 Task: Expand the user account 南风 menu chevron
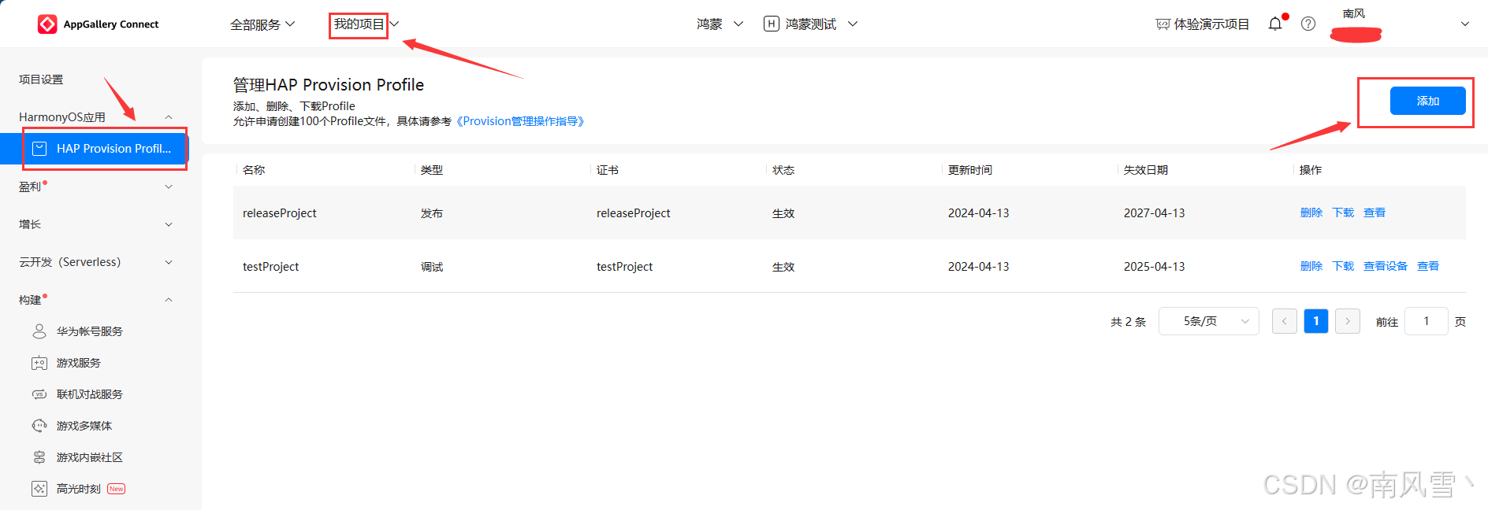1465,24
